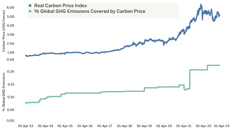Click the 01-Apr-13 date on x-axis
This screenshot has height=130, width=233.
point(26,126)
